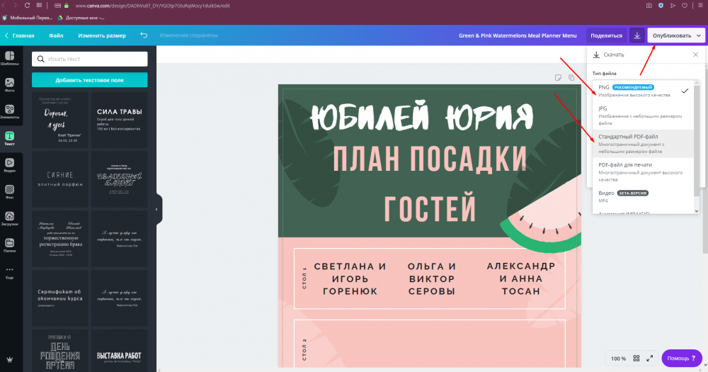This screenshot has height=372, width=708.
Task: Open the Folders sidebar panel
Action: pyautogui.click(x=9, y=245)
